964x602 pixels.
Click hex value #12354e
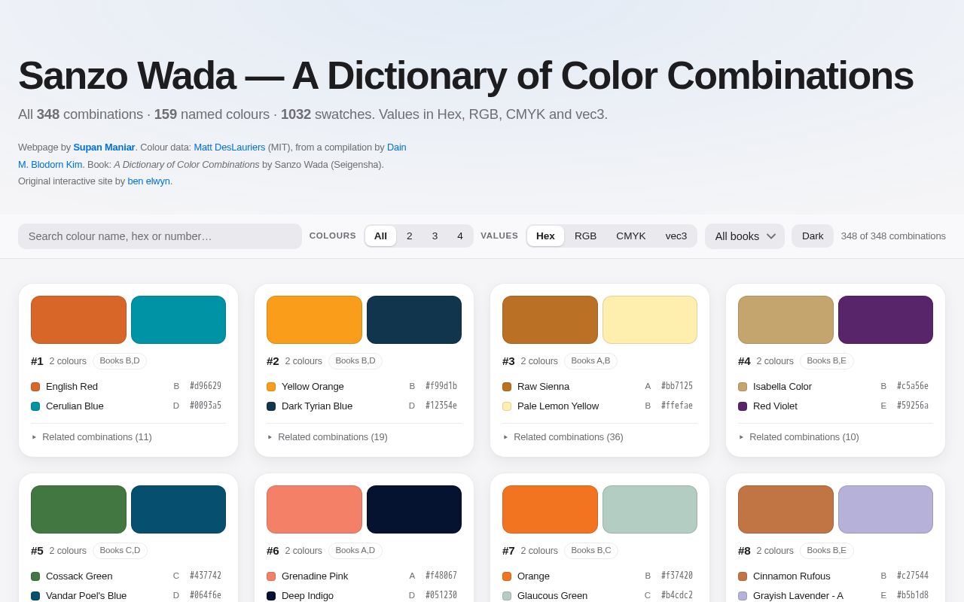click(x=441, y=406)
